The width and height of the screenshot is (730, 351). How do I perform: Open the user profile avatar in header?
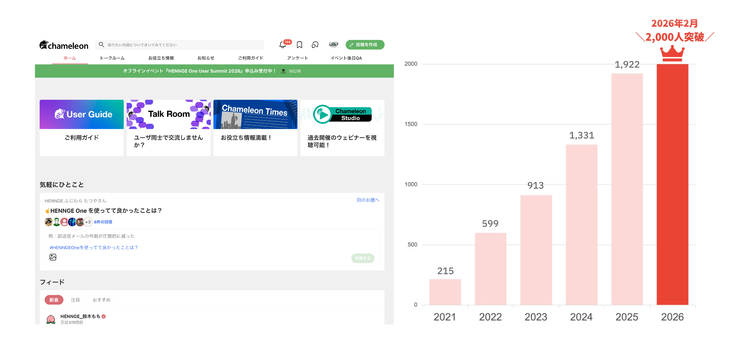pyautogui.click(x=333, y=44)
